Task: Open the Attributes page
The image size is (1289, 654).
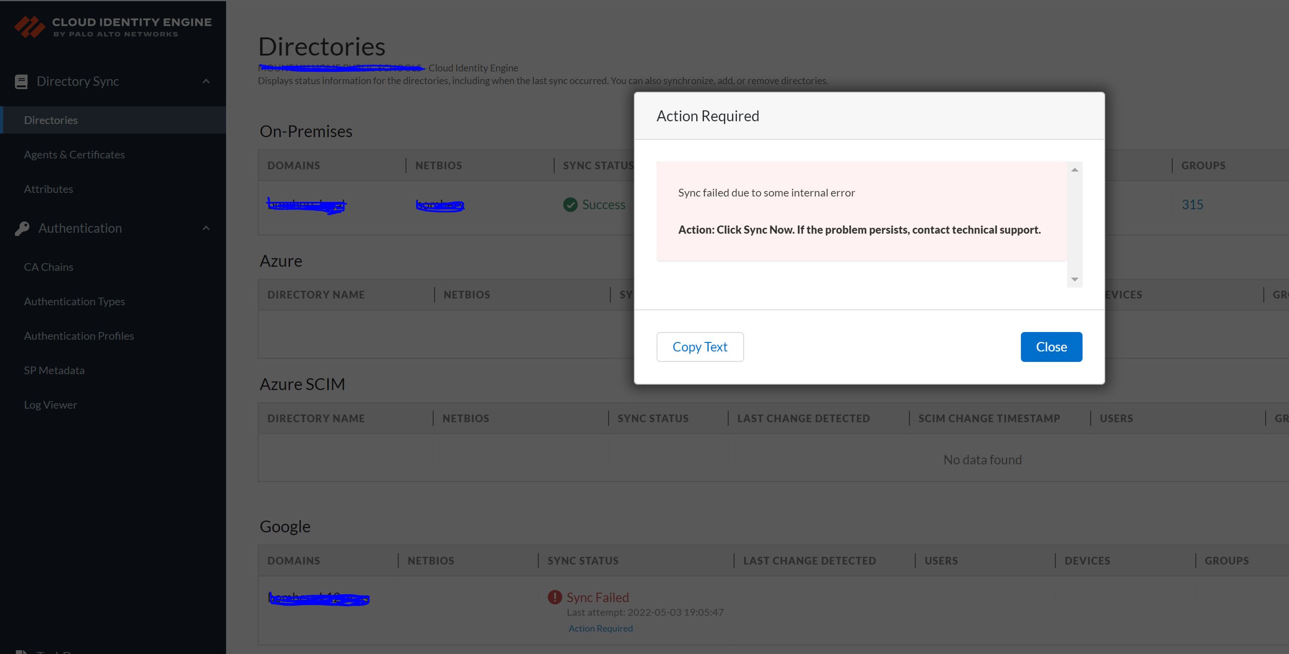Action: click(x=48, y=188)
